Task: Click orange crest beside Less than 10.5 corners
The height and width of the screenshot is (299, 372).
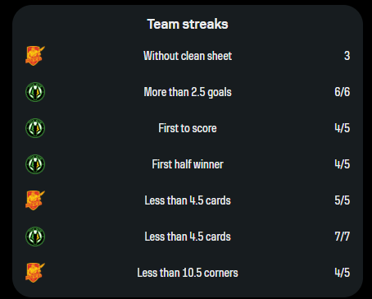Action: coord(35,273)
